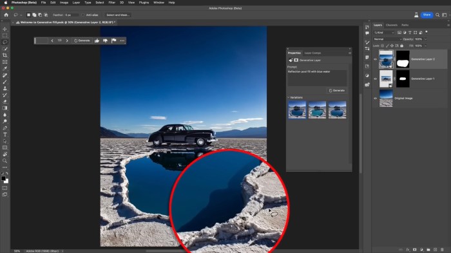This screenshot has height=253, width=451.
Task: Open Lasso tool preset picker arrow
Action: [x=21, y=15]
